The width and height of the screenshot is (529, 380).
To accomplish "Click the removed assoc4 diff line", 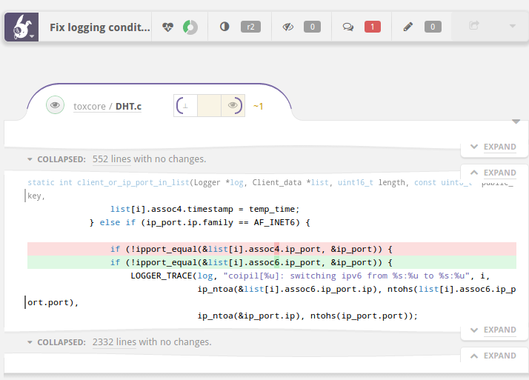I will (x=272, y=249).
